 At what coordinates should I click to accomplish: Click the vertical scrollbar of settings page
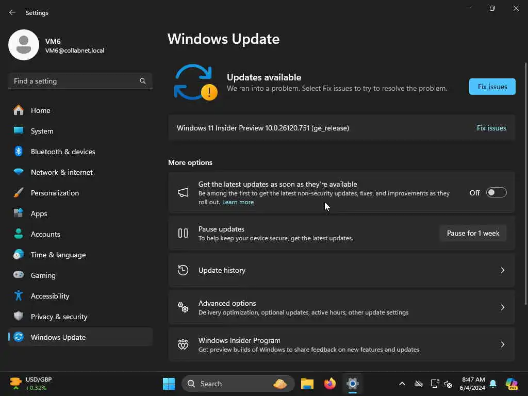(525, 184)
